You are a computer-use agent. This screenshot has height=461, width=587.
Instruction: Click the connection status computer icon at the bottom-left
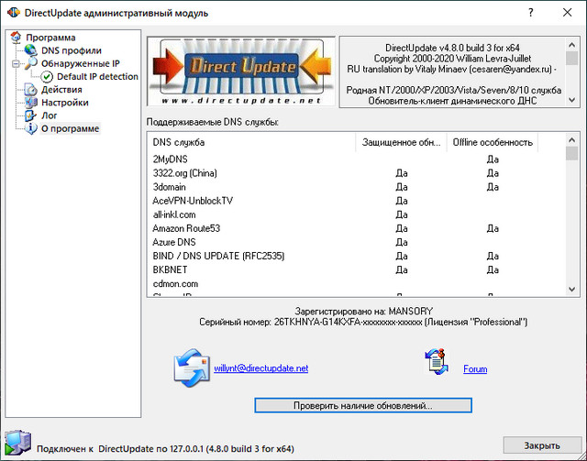(x=17, y=443)
